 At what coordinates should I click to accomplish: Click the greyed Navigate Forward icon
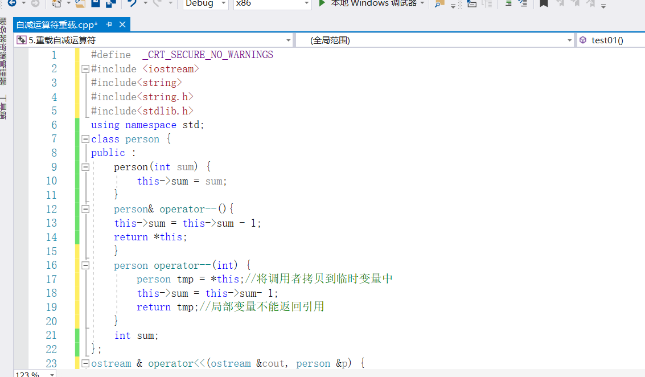(35, 3)
